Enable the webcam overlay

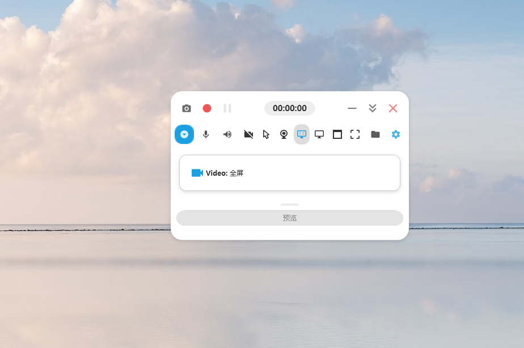tap(284, 134)
